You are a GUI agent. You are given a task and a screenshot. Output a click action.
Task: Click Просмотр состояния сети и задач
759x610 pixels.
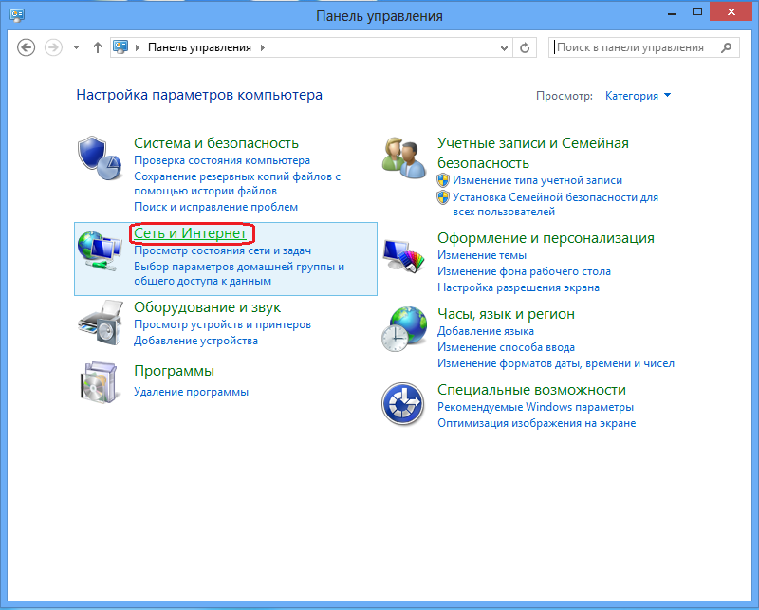(222, 250)
